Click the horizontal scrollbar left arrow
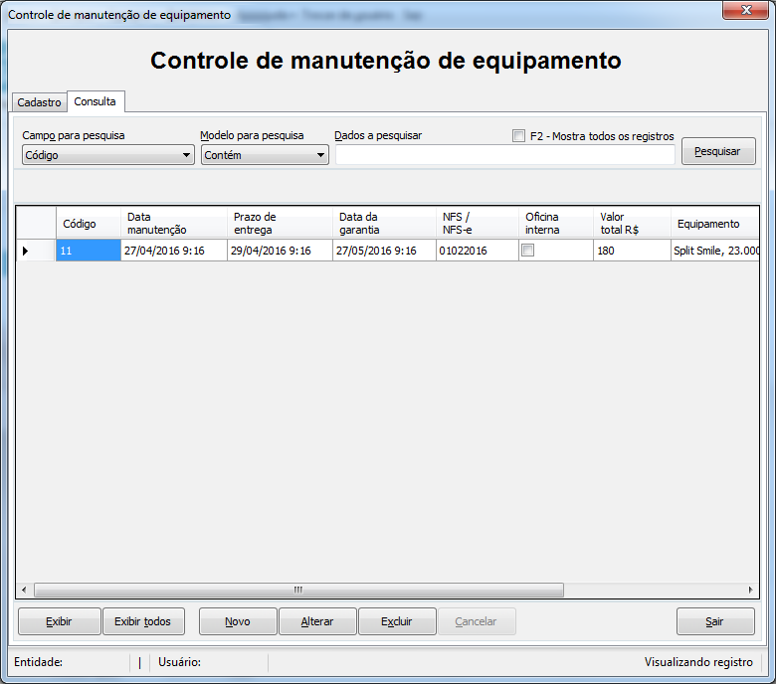This screenshot has width=776, height=684. tap(24, 590)
